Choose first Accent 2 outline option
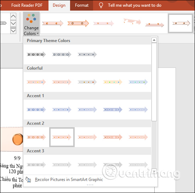This screenshot has width=195, height=193. tap(36, 137)
